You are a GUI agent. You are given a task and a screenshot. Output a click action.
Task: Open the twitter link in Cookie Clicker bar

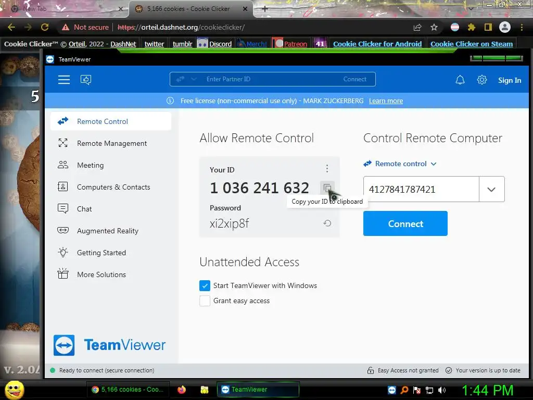pos(154,44)
